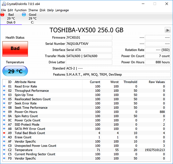Select the Reallocated Sectors Count attribute name

tap(33, 99)
